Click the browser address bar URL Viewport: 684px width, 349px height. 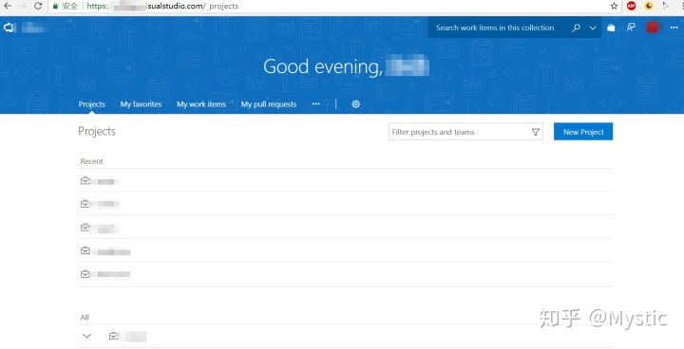coord(162,6)
